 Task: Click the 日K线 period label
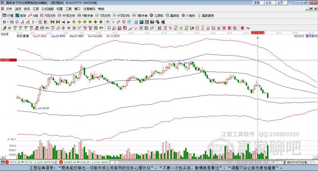(x=5, y=34)
